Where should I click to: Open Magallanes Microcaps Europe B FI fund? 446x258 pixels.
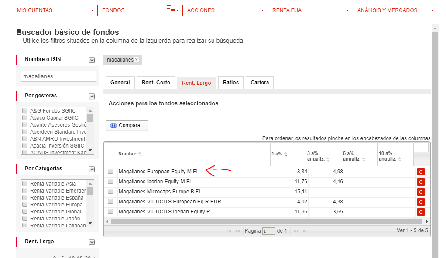point(159,192)
